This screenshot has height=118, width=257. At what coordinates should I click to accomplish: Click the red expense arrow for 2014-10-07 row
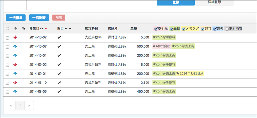coord(15,37)
